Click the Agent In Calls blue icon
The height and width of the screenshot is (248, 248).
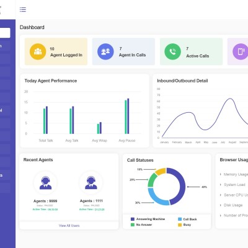pyautogui.click(x=105, y=51)
